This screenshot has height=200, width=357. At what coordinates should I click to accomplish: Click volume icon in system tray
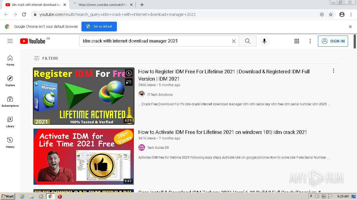point(317,196)
